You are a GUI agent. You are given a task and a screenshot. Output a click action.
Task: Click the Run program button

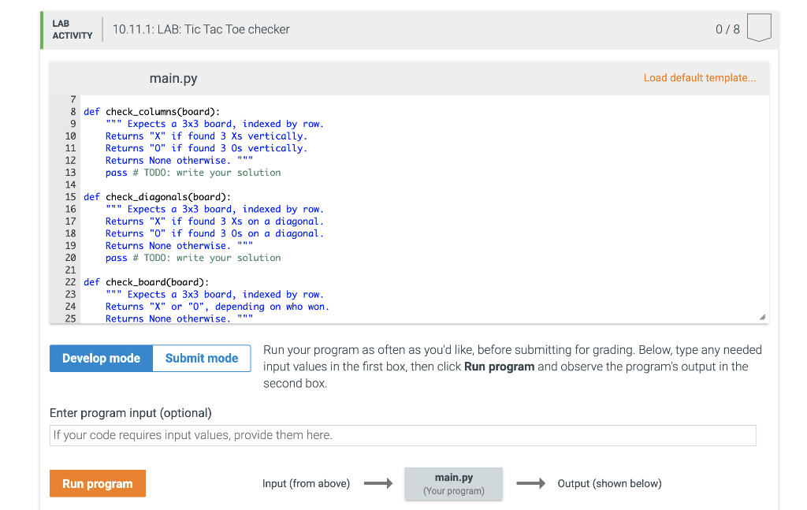(97, 483)
